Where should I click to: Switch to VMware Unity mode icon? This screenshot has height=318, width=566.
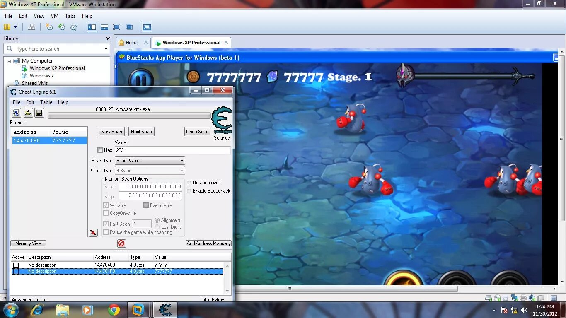pyautogui.click(x=129, y=27)
